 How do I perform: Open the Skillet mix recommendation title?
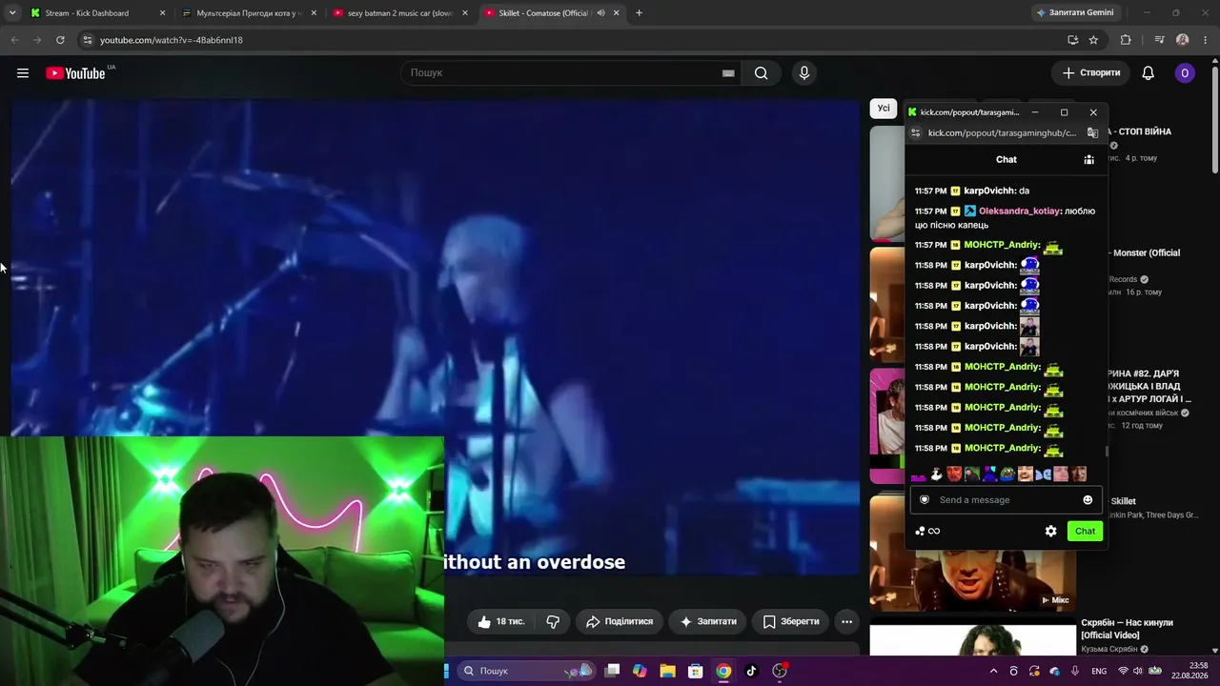click(1124, 501)
